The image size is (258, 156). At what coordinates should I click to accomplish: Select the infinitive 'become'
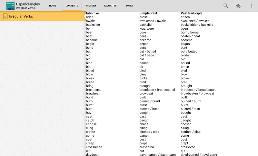pyautogui.click(x=92, y=40)
